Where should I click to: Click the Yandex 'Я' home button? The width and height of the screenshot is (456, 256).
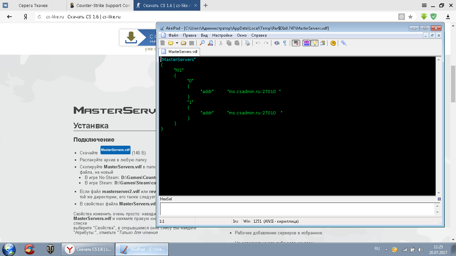click(x=25, y=17)
